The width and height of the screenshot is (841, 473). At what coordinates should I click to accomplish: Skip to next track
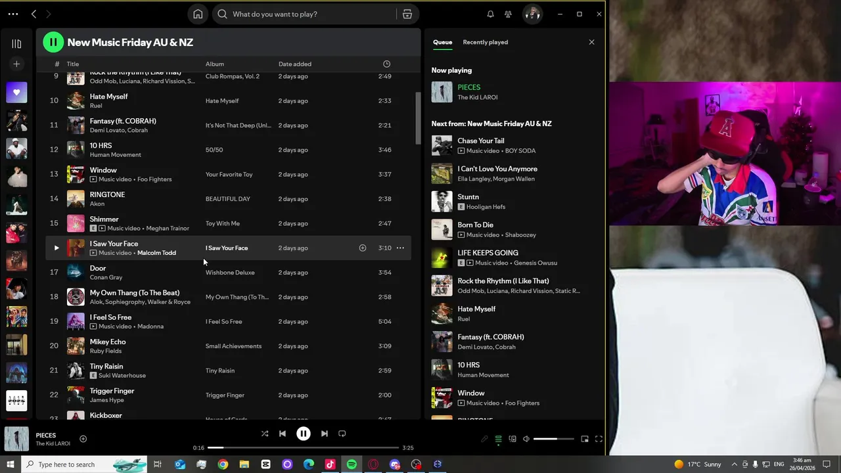(x=324, y=434)
